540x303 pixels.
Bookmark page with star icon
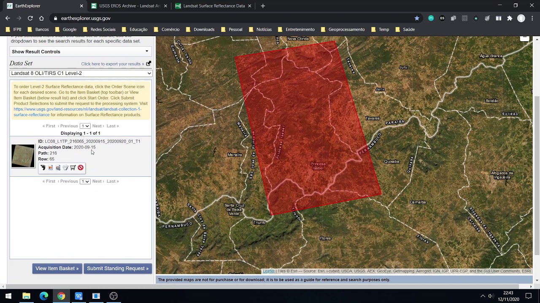(417, 18)
